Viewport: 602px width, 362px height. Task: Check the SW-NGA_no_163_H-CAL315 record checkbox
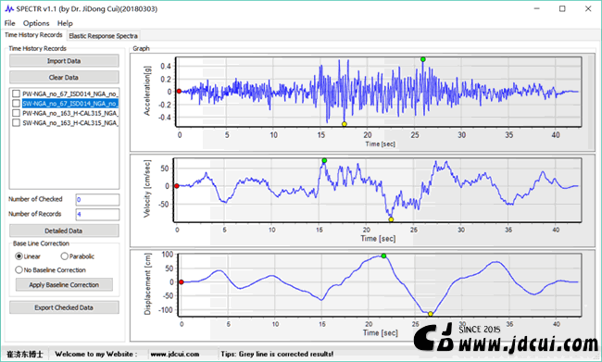(x=16, y=123)
